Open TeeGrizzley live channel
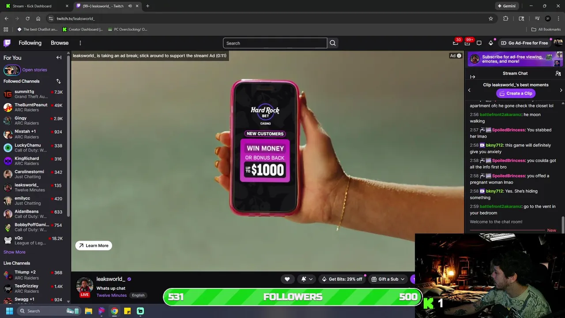This screenshot has width=565, height=318. pyautogui.click(x=34, y=288)
